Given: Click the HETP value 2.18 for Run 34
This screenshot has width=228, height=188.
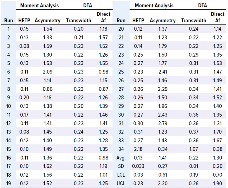Looking at the screenshot, I should (x=138, y=149).
